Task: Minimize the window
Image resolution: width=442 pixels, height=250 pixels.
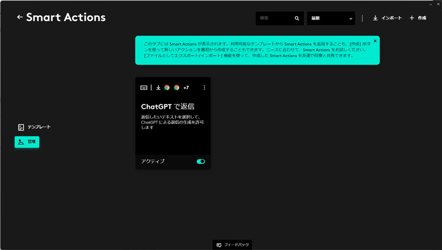Action: pos(431,4)
